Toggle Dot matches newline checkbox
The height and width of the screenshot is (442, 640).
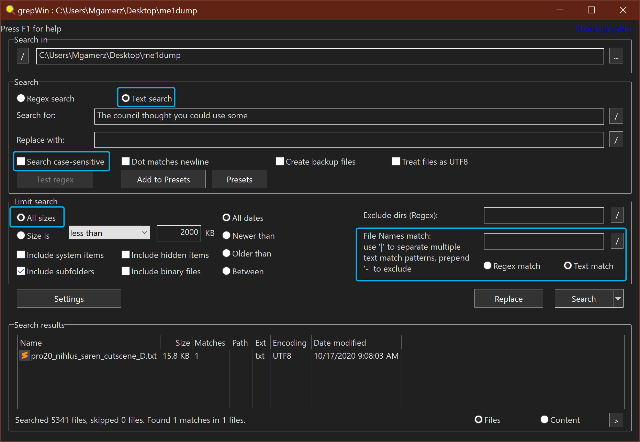[x=126, y=162]
